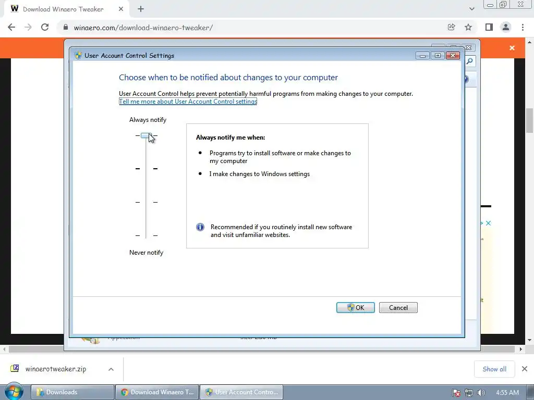This screenshot has height=400, width=534.
Task: Open Chrome profile avatar menu
Action: 506,27
